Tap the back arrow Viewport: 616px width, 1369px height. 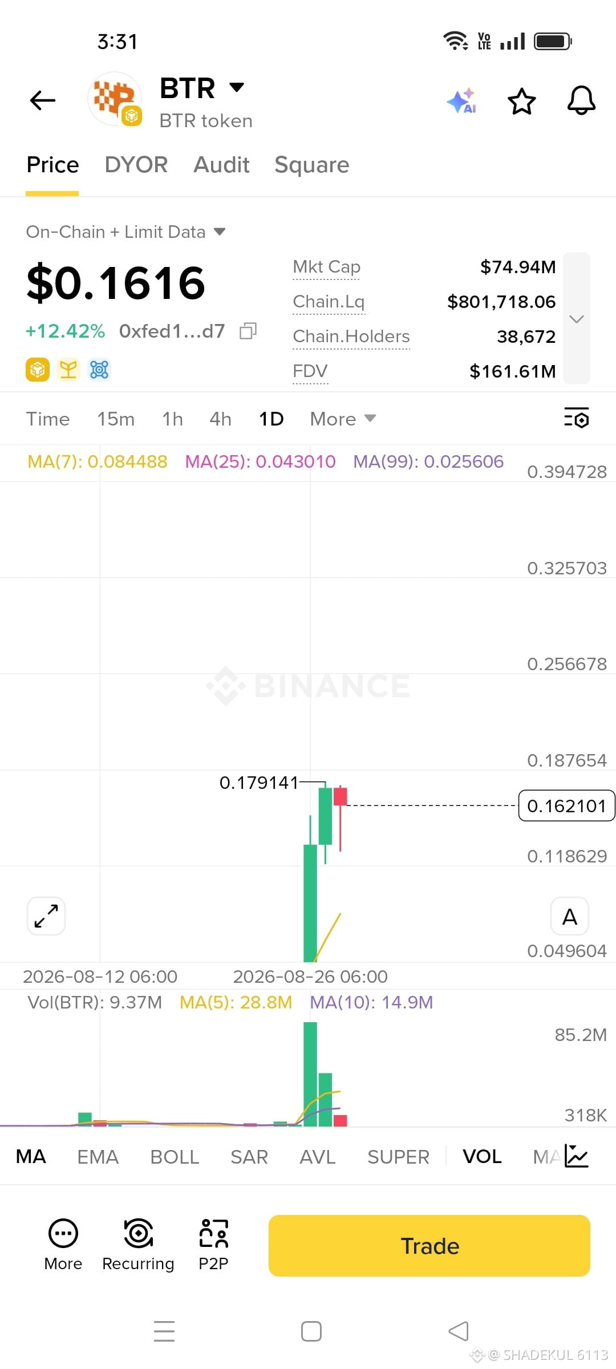pos(43,100)
